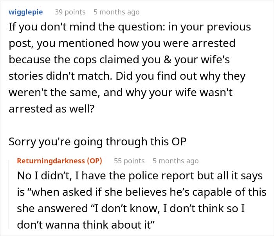This screenshot has height=236, width=274.
Task: Click the (OP) label beside Returningdarkness
Action: coord(93,161)
